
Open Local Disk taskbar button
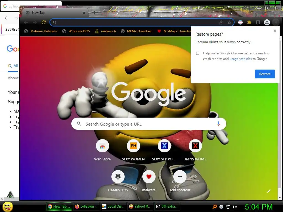click(113, 206)
